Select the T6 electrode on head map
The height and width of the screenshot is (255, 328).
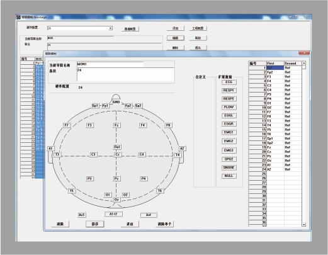pyautogui.click(x=160, y=191)
